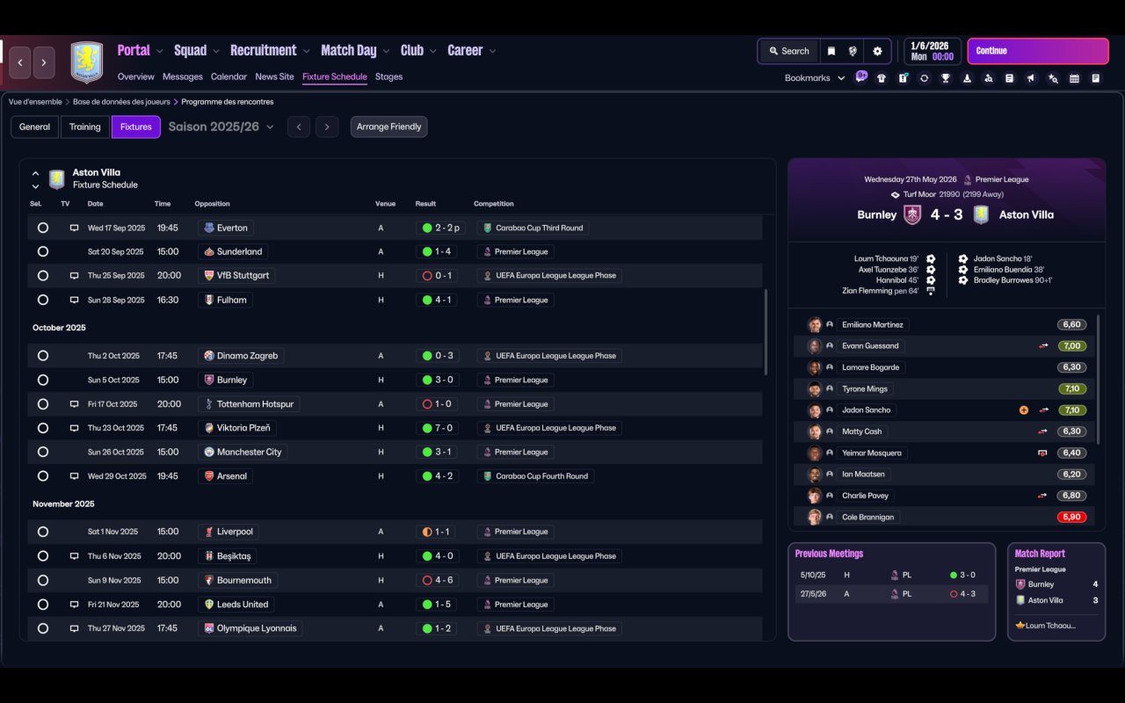Click Burnley crest in match header
1125x703 pixels.
coord(913,214)
